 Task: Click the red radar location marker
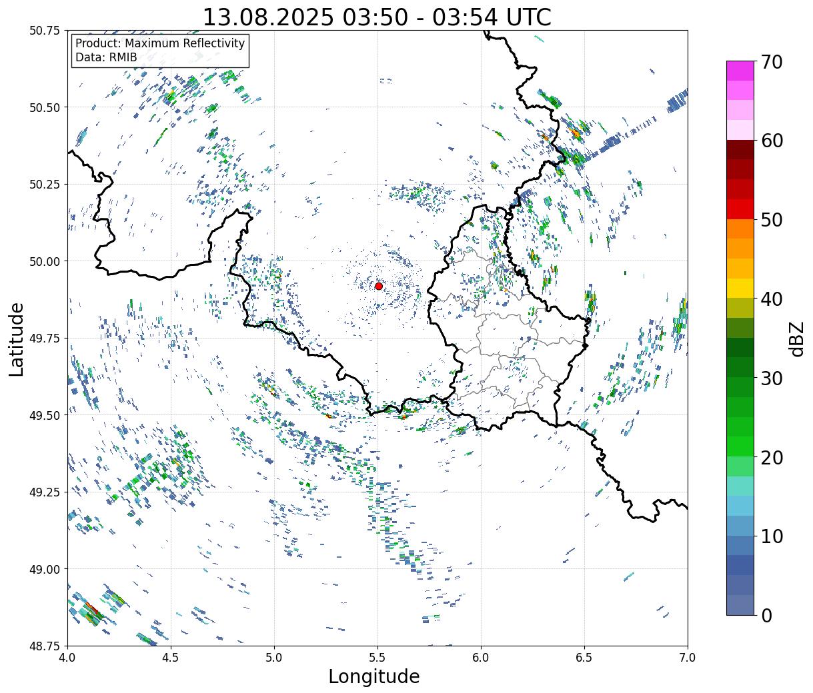[378, 286]
